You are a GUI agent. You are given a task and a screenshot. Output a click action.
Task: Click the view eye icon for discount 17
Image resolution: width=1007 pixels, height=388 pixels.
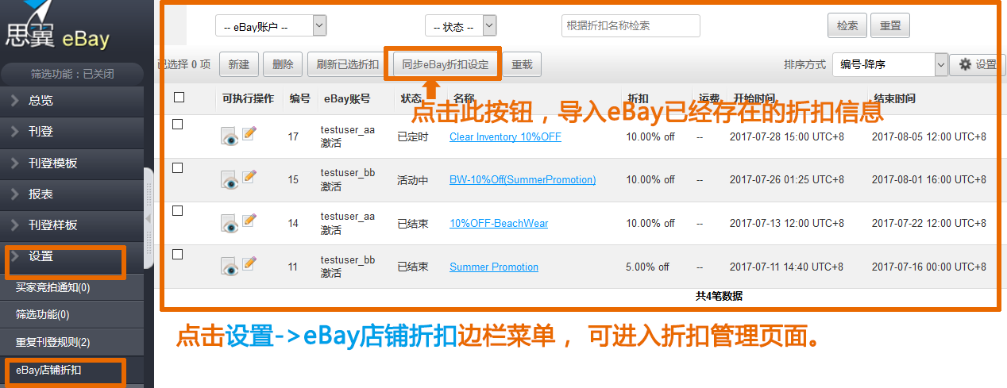(x=230, y=137)
